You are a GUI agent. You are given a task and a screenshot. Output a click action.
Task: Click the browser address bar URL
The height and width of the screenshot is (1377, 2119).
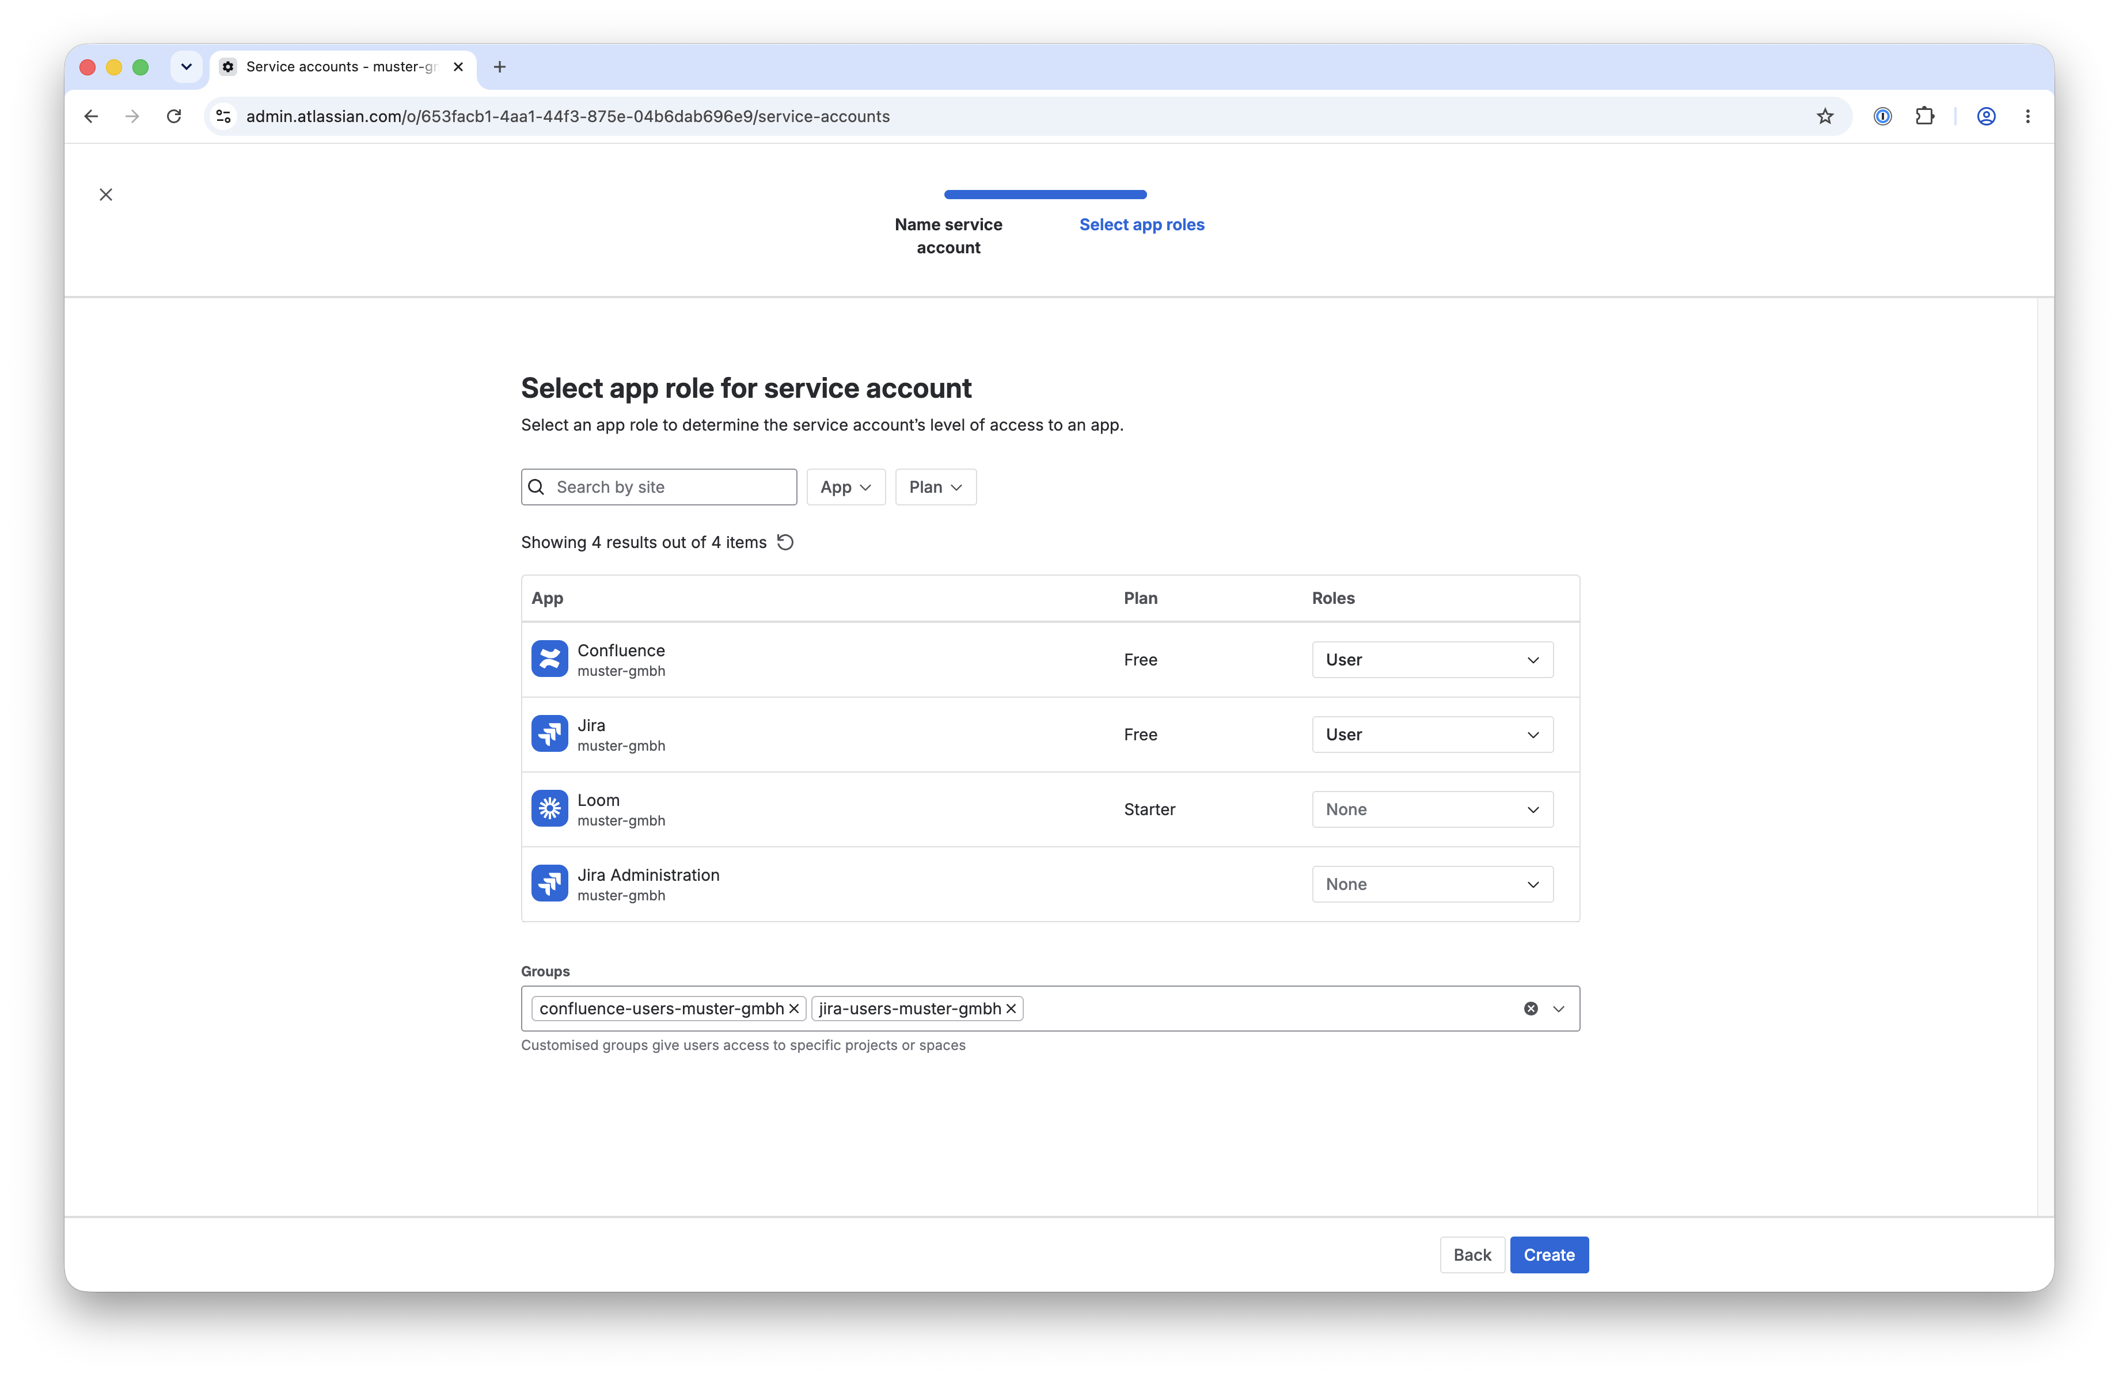click(568, 117)
